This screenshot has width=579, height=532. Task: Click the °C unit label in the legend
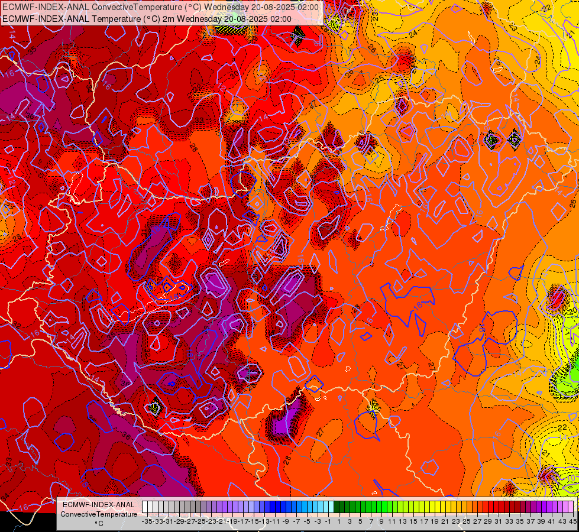pyautogui.click(x=99, y=524)
